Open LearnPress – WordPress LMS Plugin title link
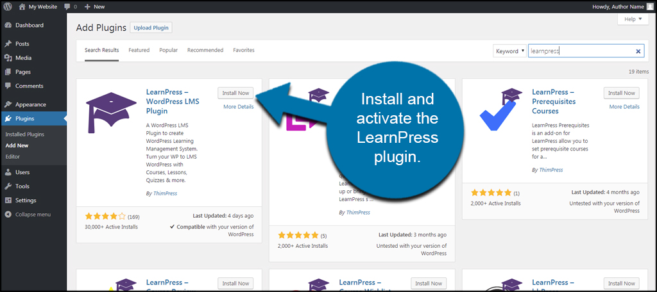657x292 pixels. tap(173, 101)
